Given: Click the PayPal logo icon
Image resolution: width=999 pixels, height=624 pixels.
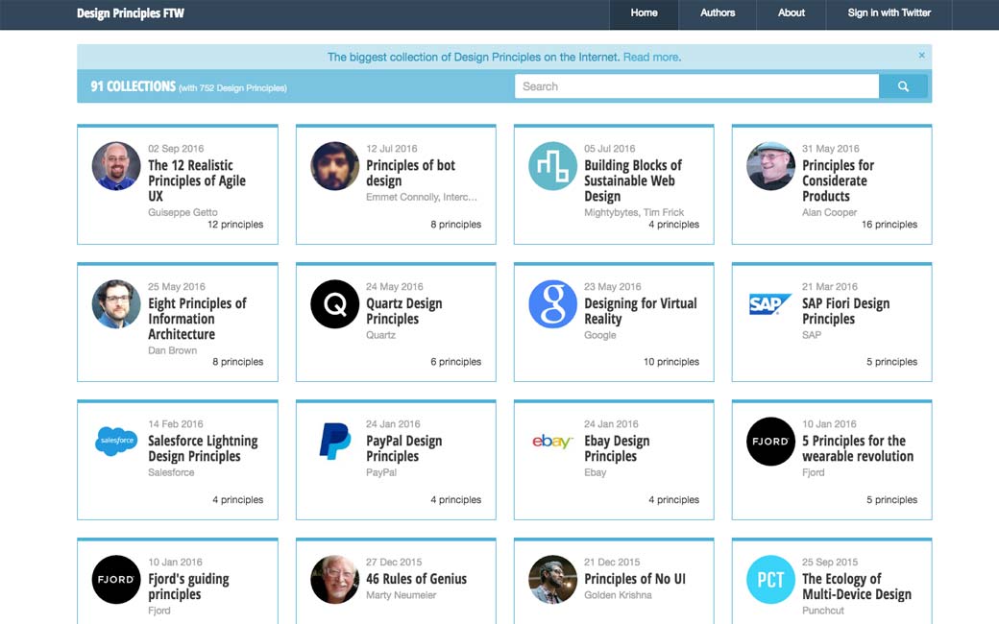Looking at the screenshot, I should coord(335,442).
